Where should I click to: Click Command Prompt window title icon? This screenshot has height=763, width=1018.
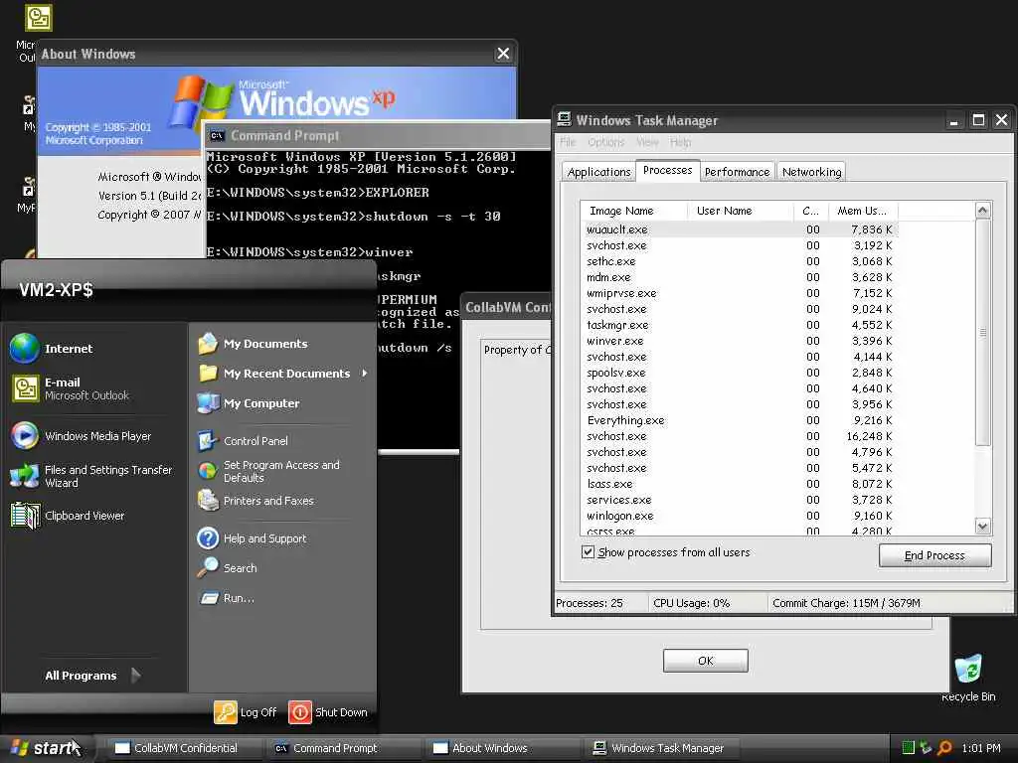tap(217, 135)
